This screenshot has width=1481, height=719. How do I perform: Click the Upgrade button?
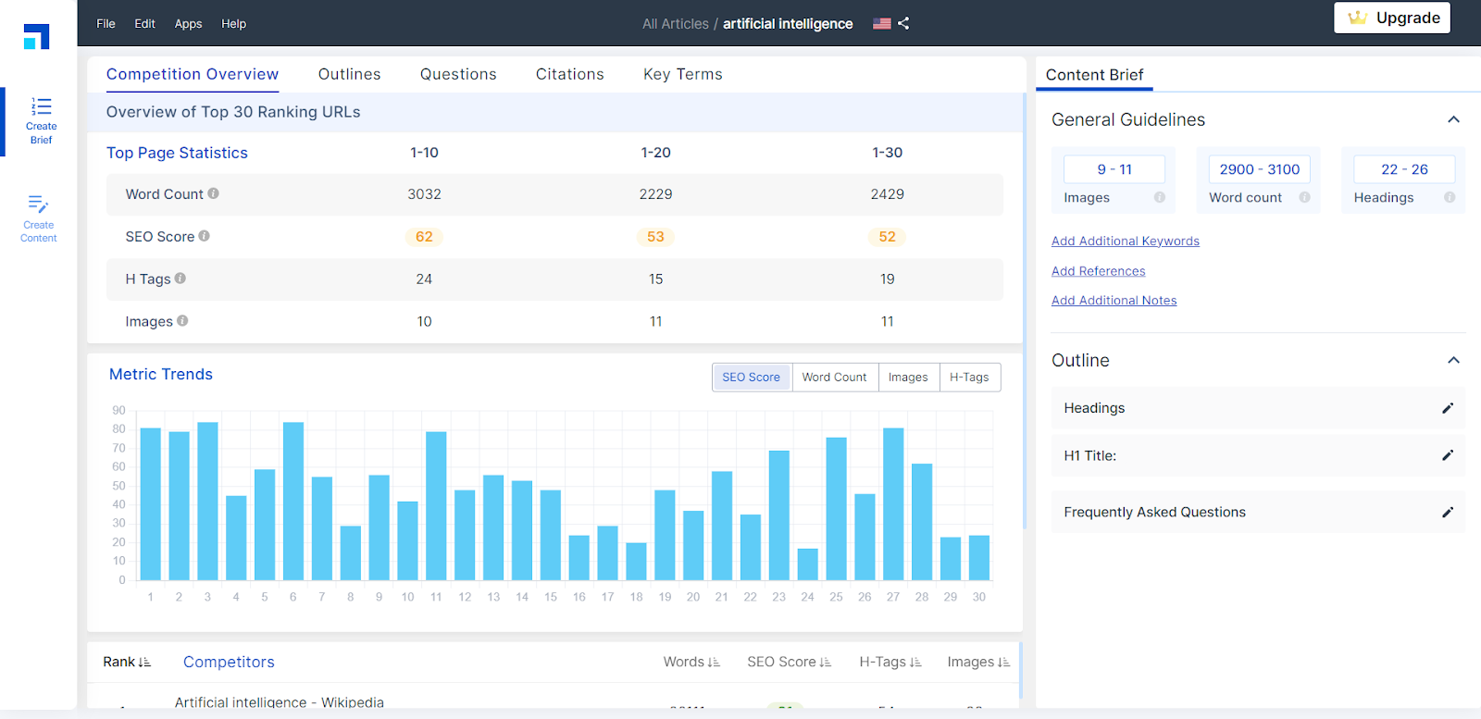click(x=1392, y=18)
